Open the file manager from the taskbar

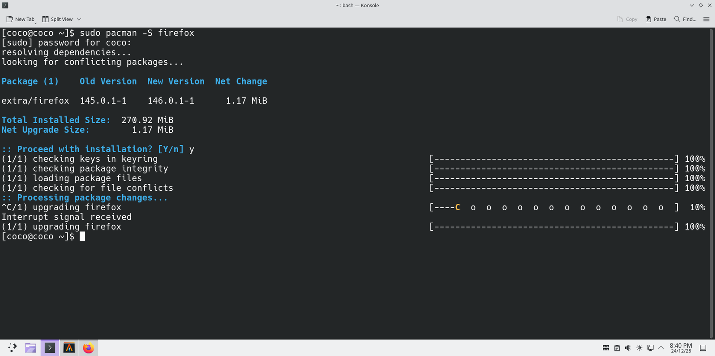pyautogui.click(x=30, y=348)
